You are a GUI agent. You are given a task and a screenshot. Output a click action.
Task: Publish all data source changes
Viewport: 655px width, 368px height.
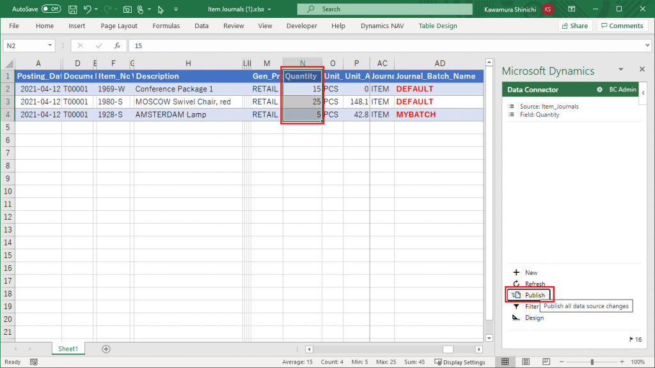(x=529, y=295)
